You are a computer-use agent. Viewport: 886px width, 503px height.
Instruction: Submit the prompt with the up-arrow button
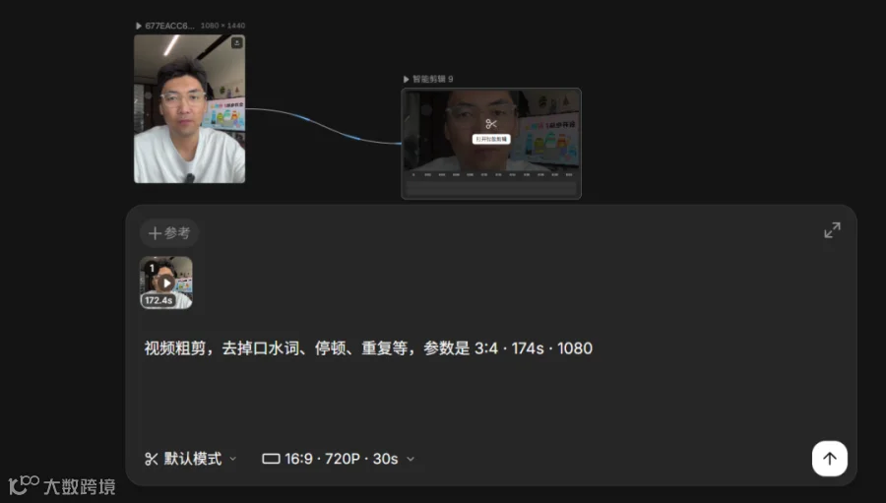830,459
